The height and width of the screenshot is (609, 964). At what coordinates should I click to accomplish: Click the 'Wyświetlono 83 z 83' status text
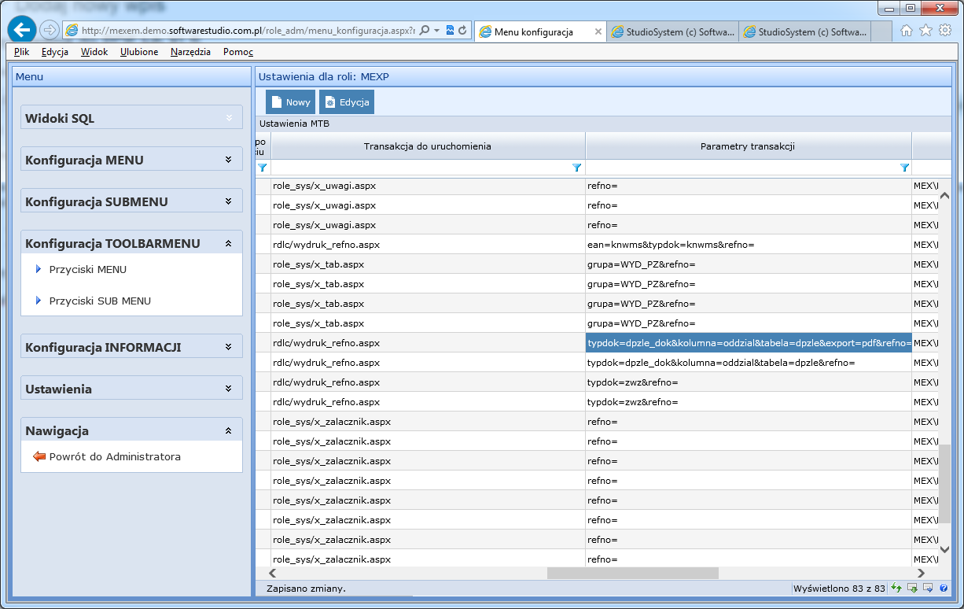pos(840,589)
